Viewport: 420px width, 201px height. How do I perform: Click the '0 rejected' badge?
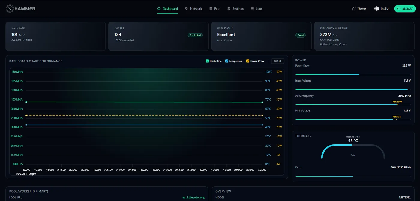tap(195, 35)
